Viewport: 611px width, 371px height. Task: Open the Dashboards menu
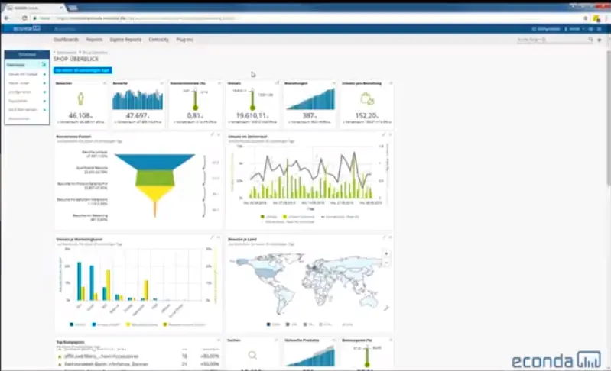tap(66, 40)
